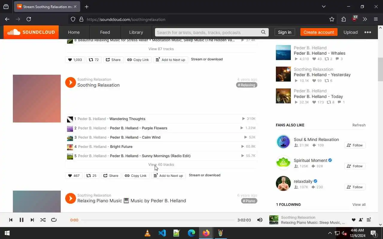
Task: Open the Bright Future track
Action: (x=121, y=147)
